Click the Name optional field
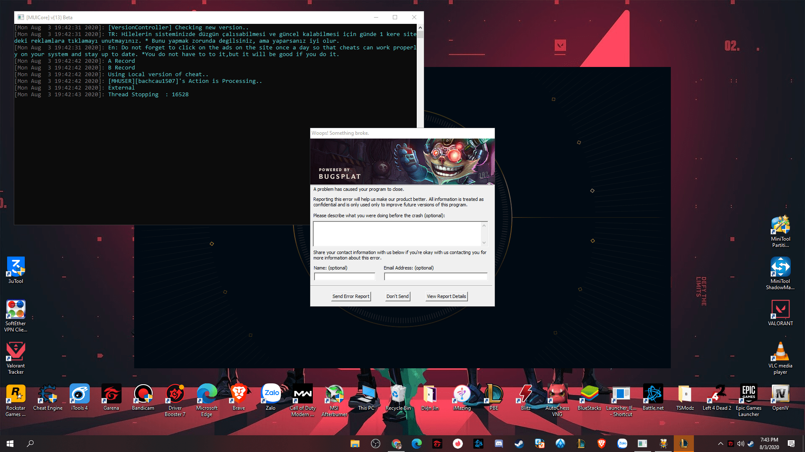The image size is (805, 452). tap(345, 277)
